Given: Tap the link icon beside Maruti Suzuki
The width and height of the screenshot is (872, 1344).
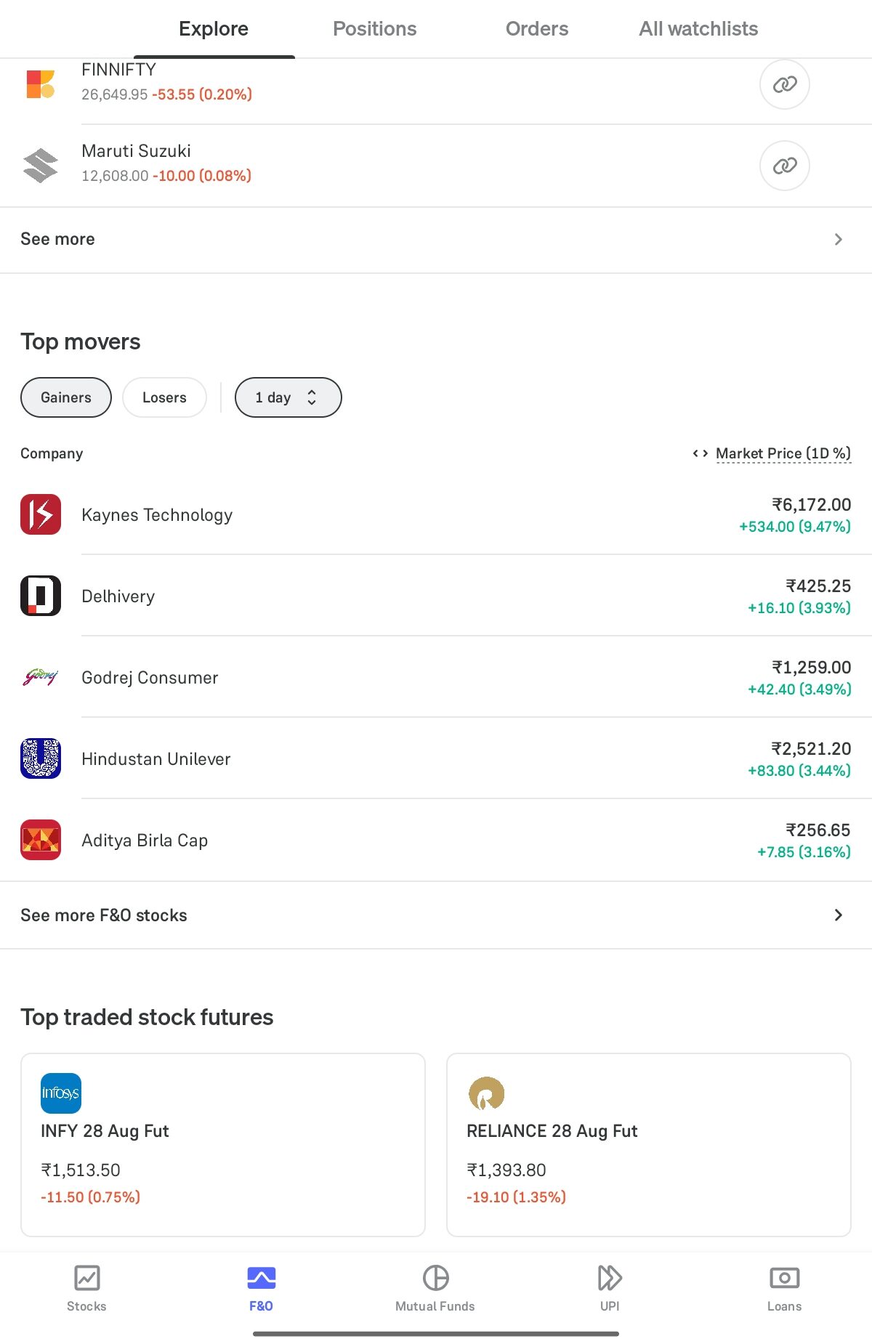Looking at the screenshot, I should point(784,166).
